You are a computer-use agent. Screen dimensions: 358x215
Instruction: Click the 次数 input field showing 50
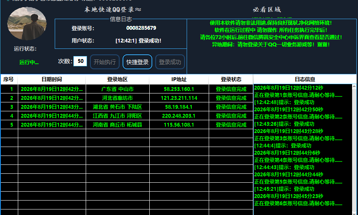[80, 61]
